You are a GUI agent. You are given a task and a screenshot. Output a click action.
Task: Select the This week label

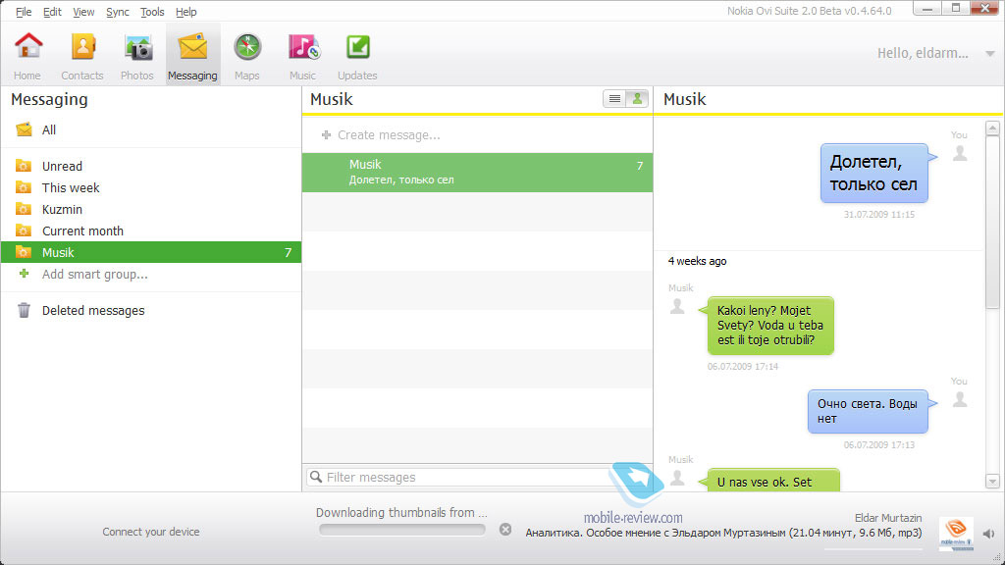[71, 187]
